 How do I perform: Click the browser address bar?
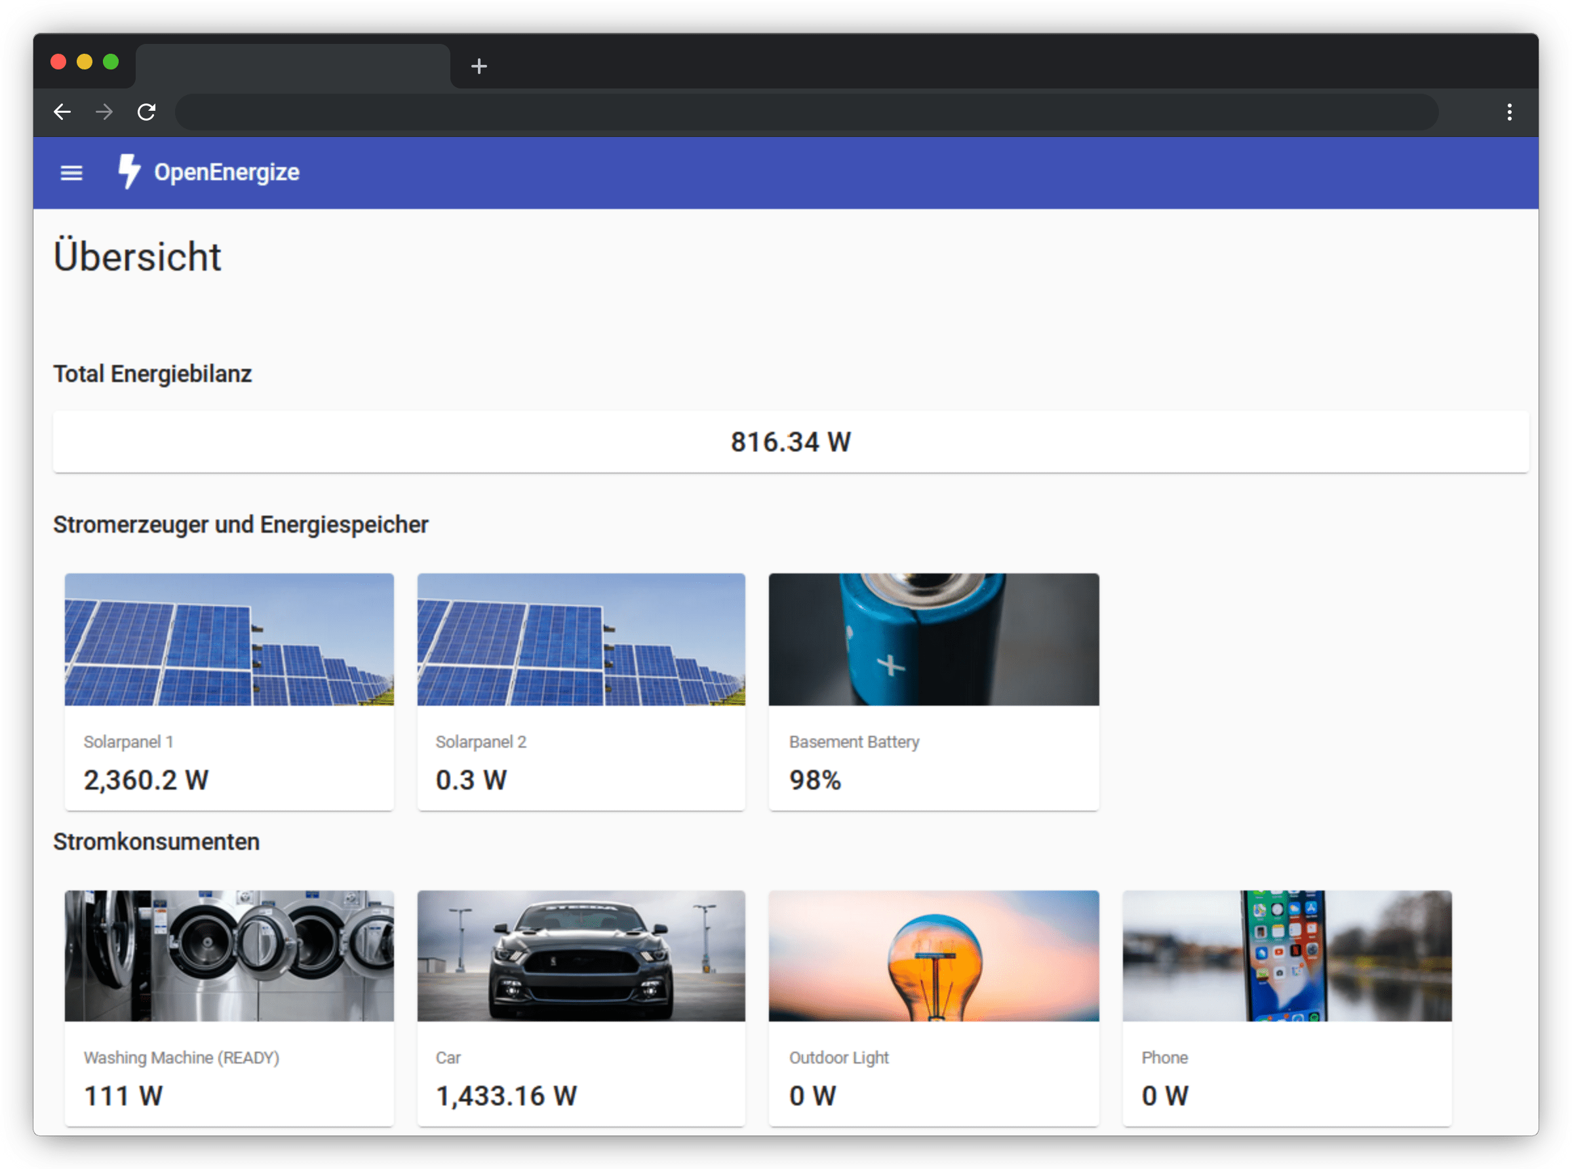point(806,112)
